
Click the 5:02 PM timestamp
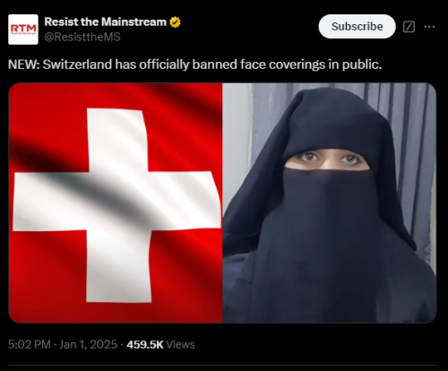(30, 344)
